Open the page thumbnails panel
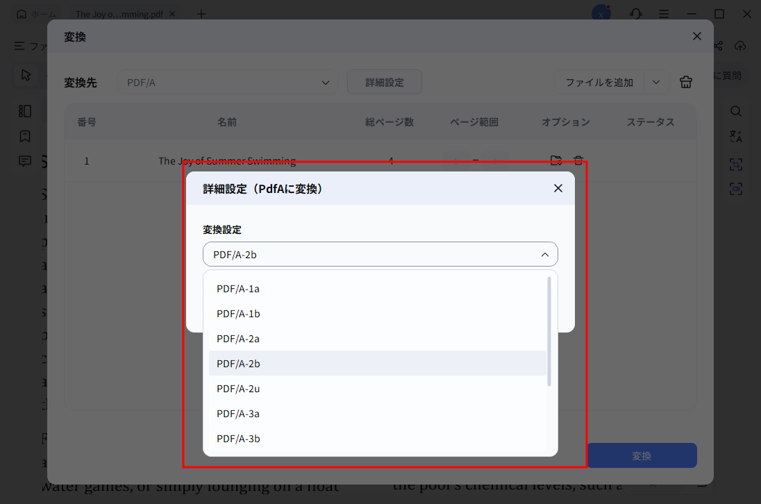The image size is (761, 504). tap(25, 110)
